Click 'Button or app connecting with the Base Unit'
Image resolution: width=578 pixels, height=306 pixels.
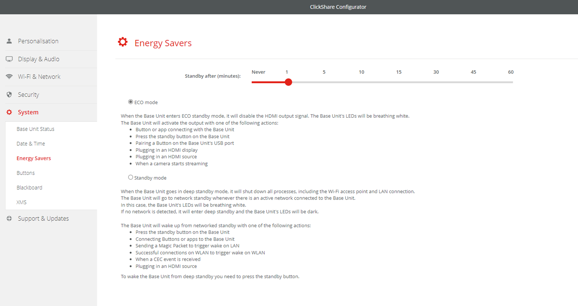pos(185,130)
